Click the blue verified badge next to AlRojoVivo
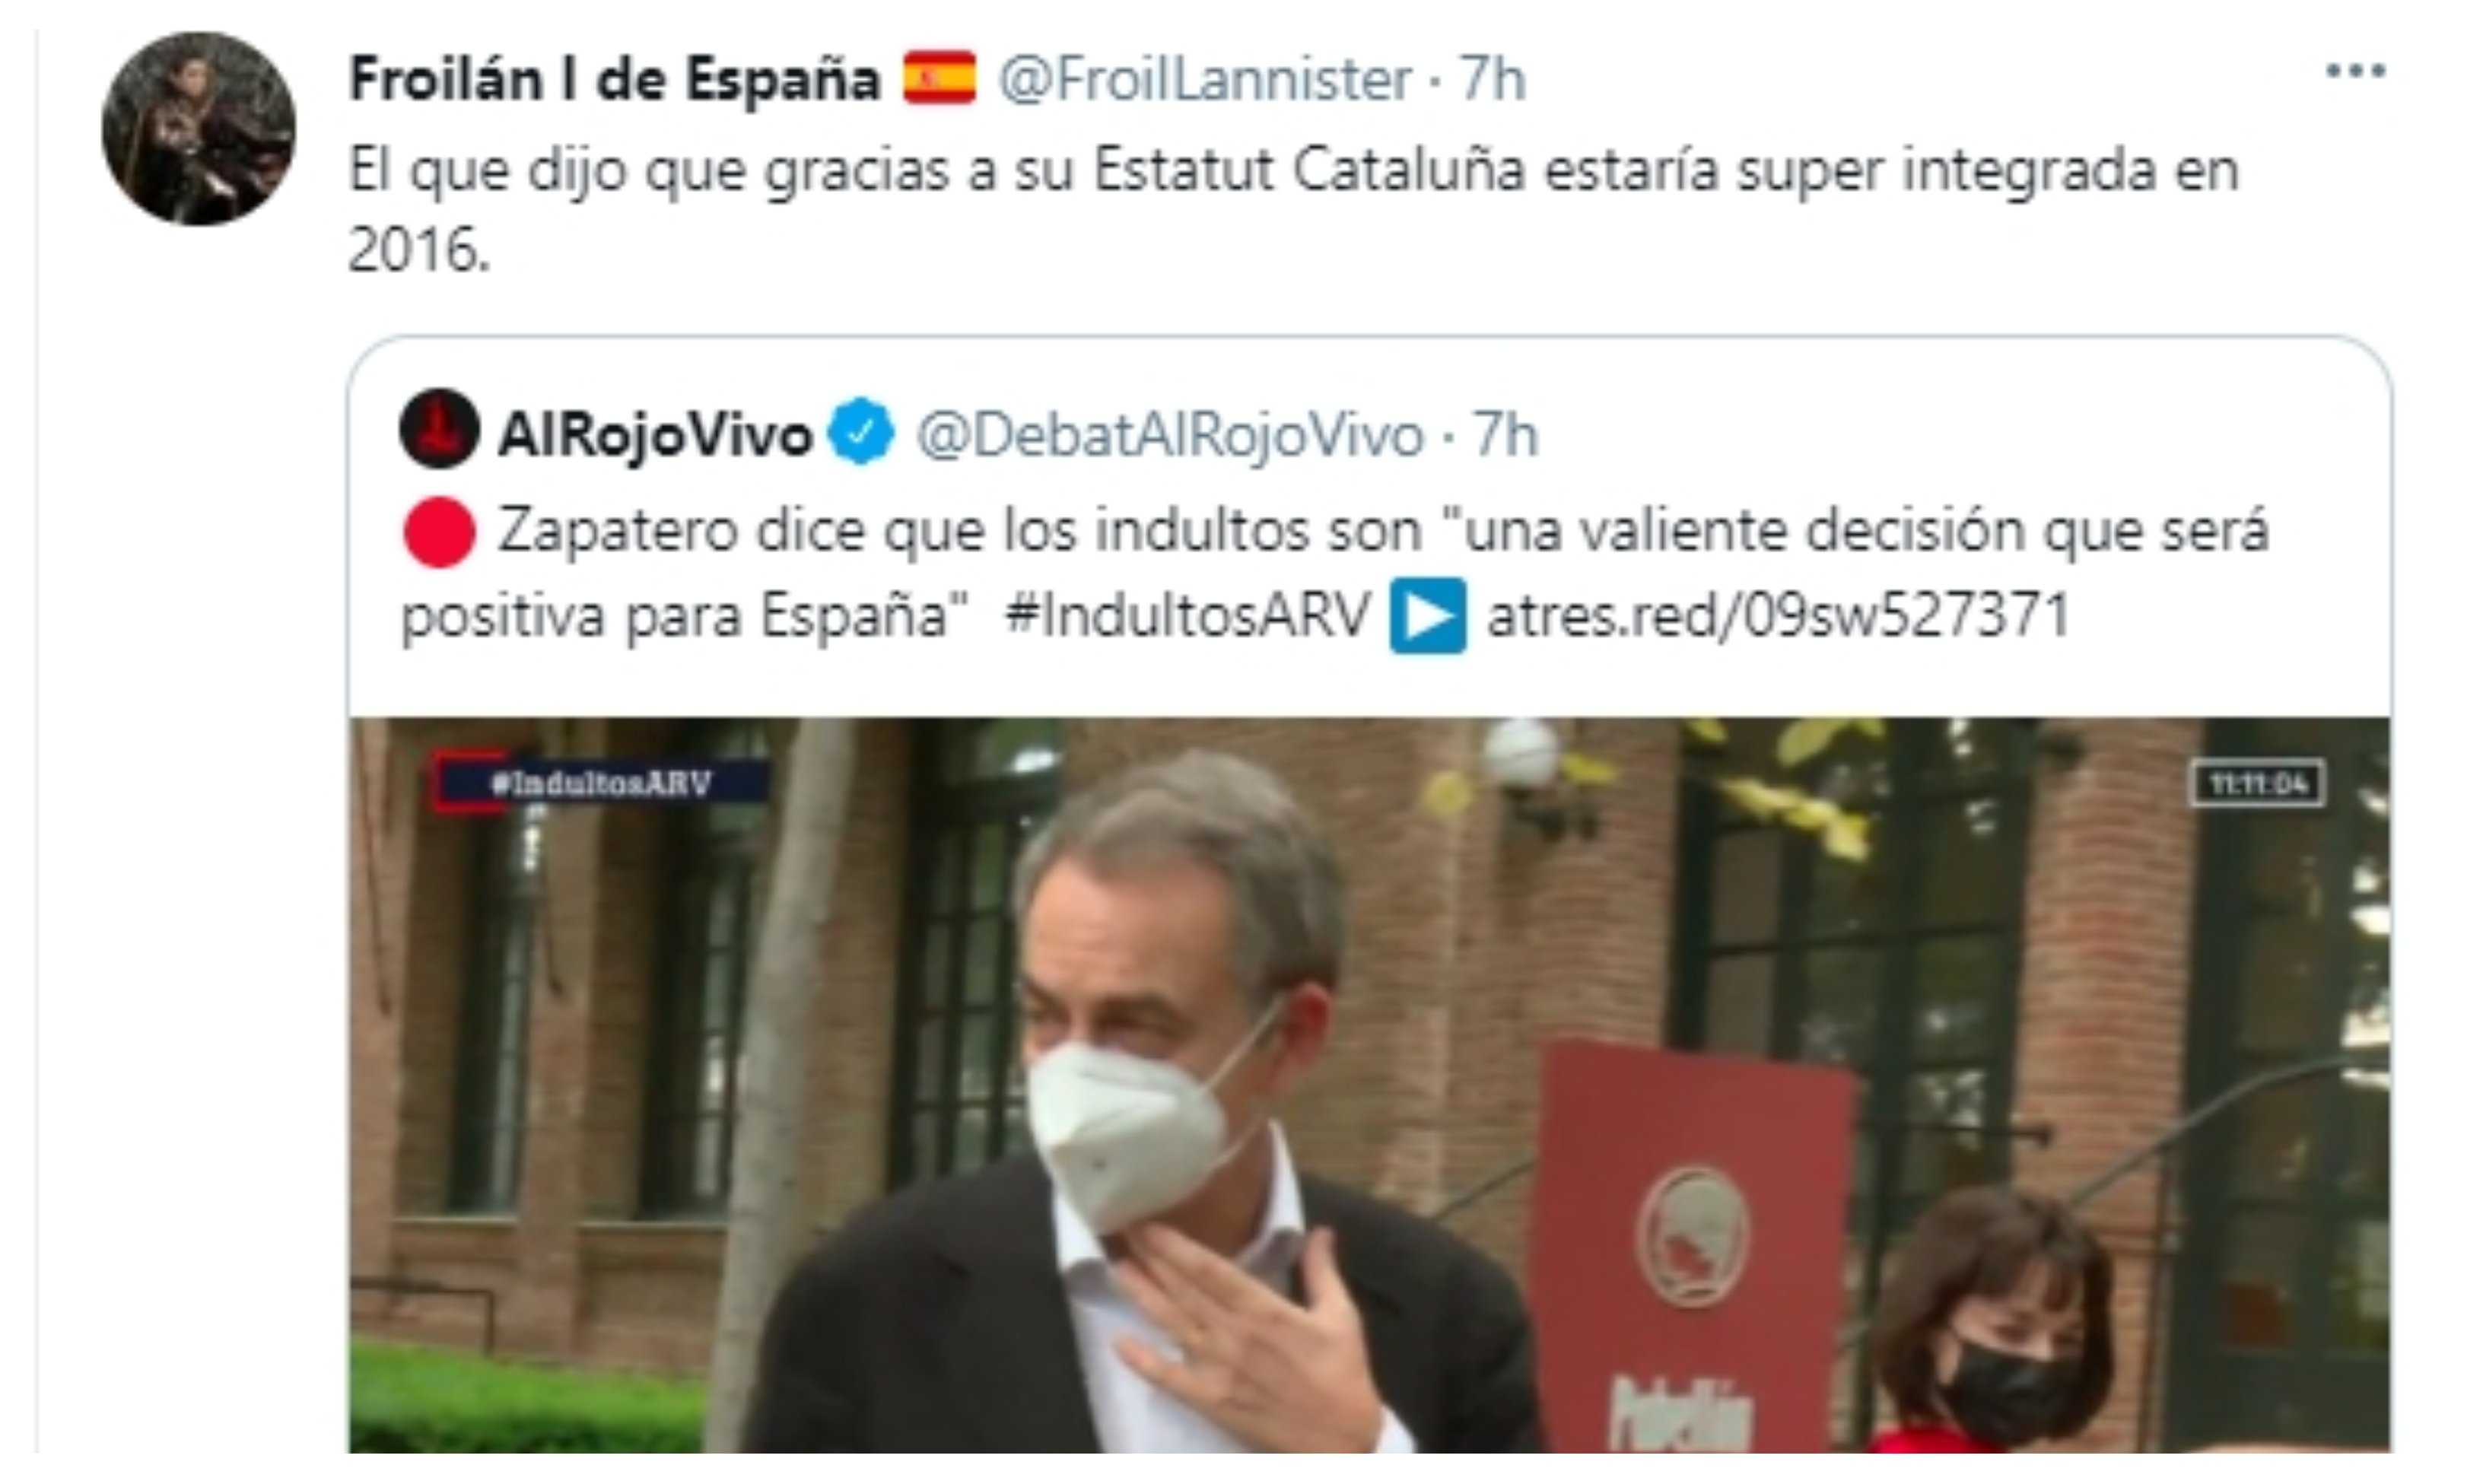2483x1484 pixels. pos(861,431)
